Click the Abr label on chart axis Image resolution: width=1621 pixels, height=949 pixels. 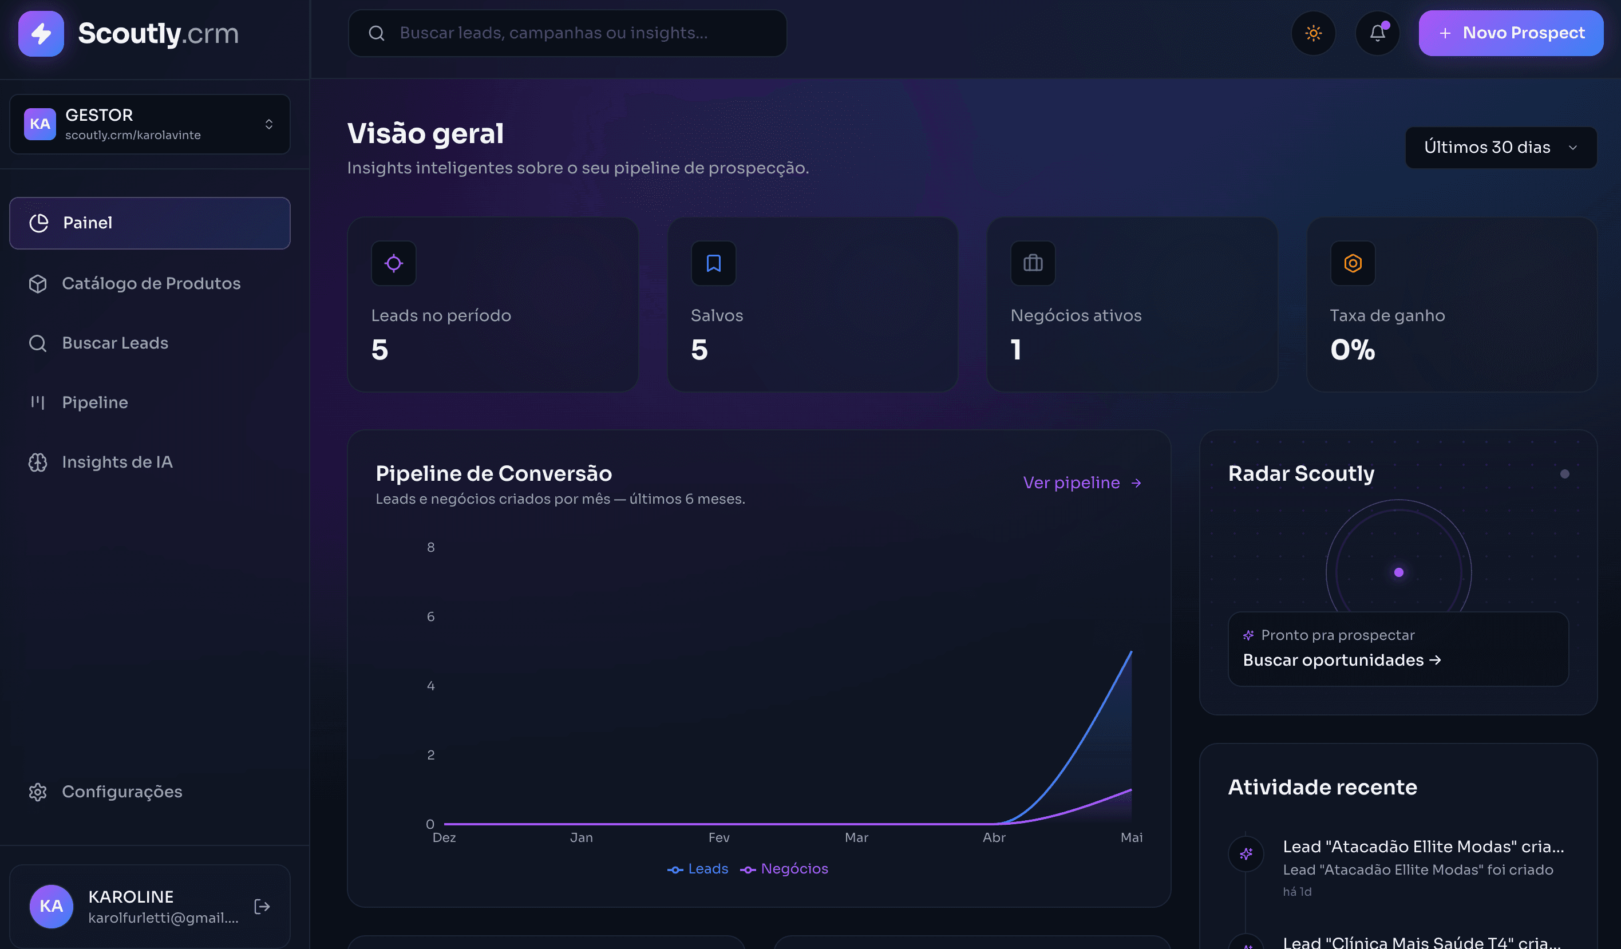click(994, 838)
